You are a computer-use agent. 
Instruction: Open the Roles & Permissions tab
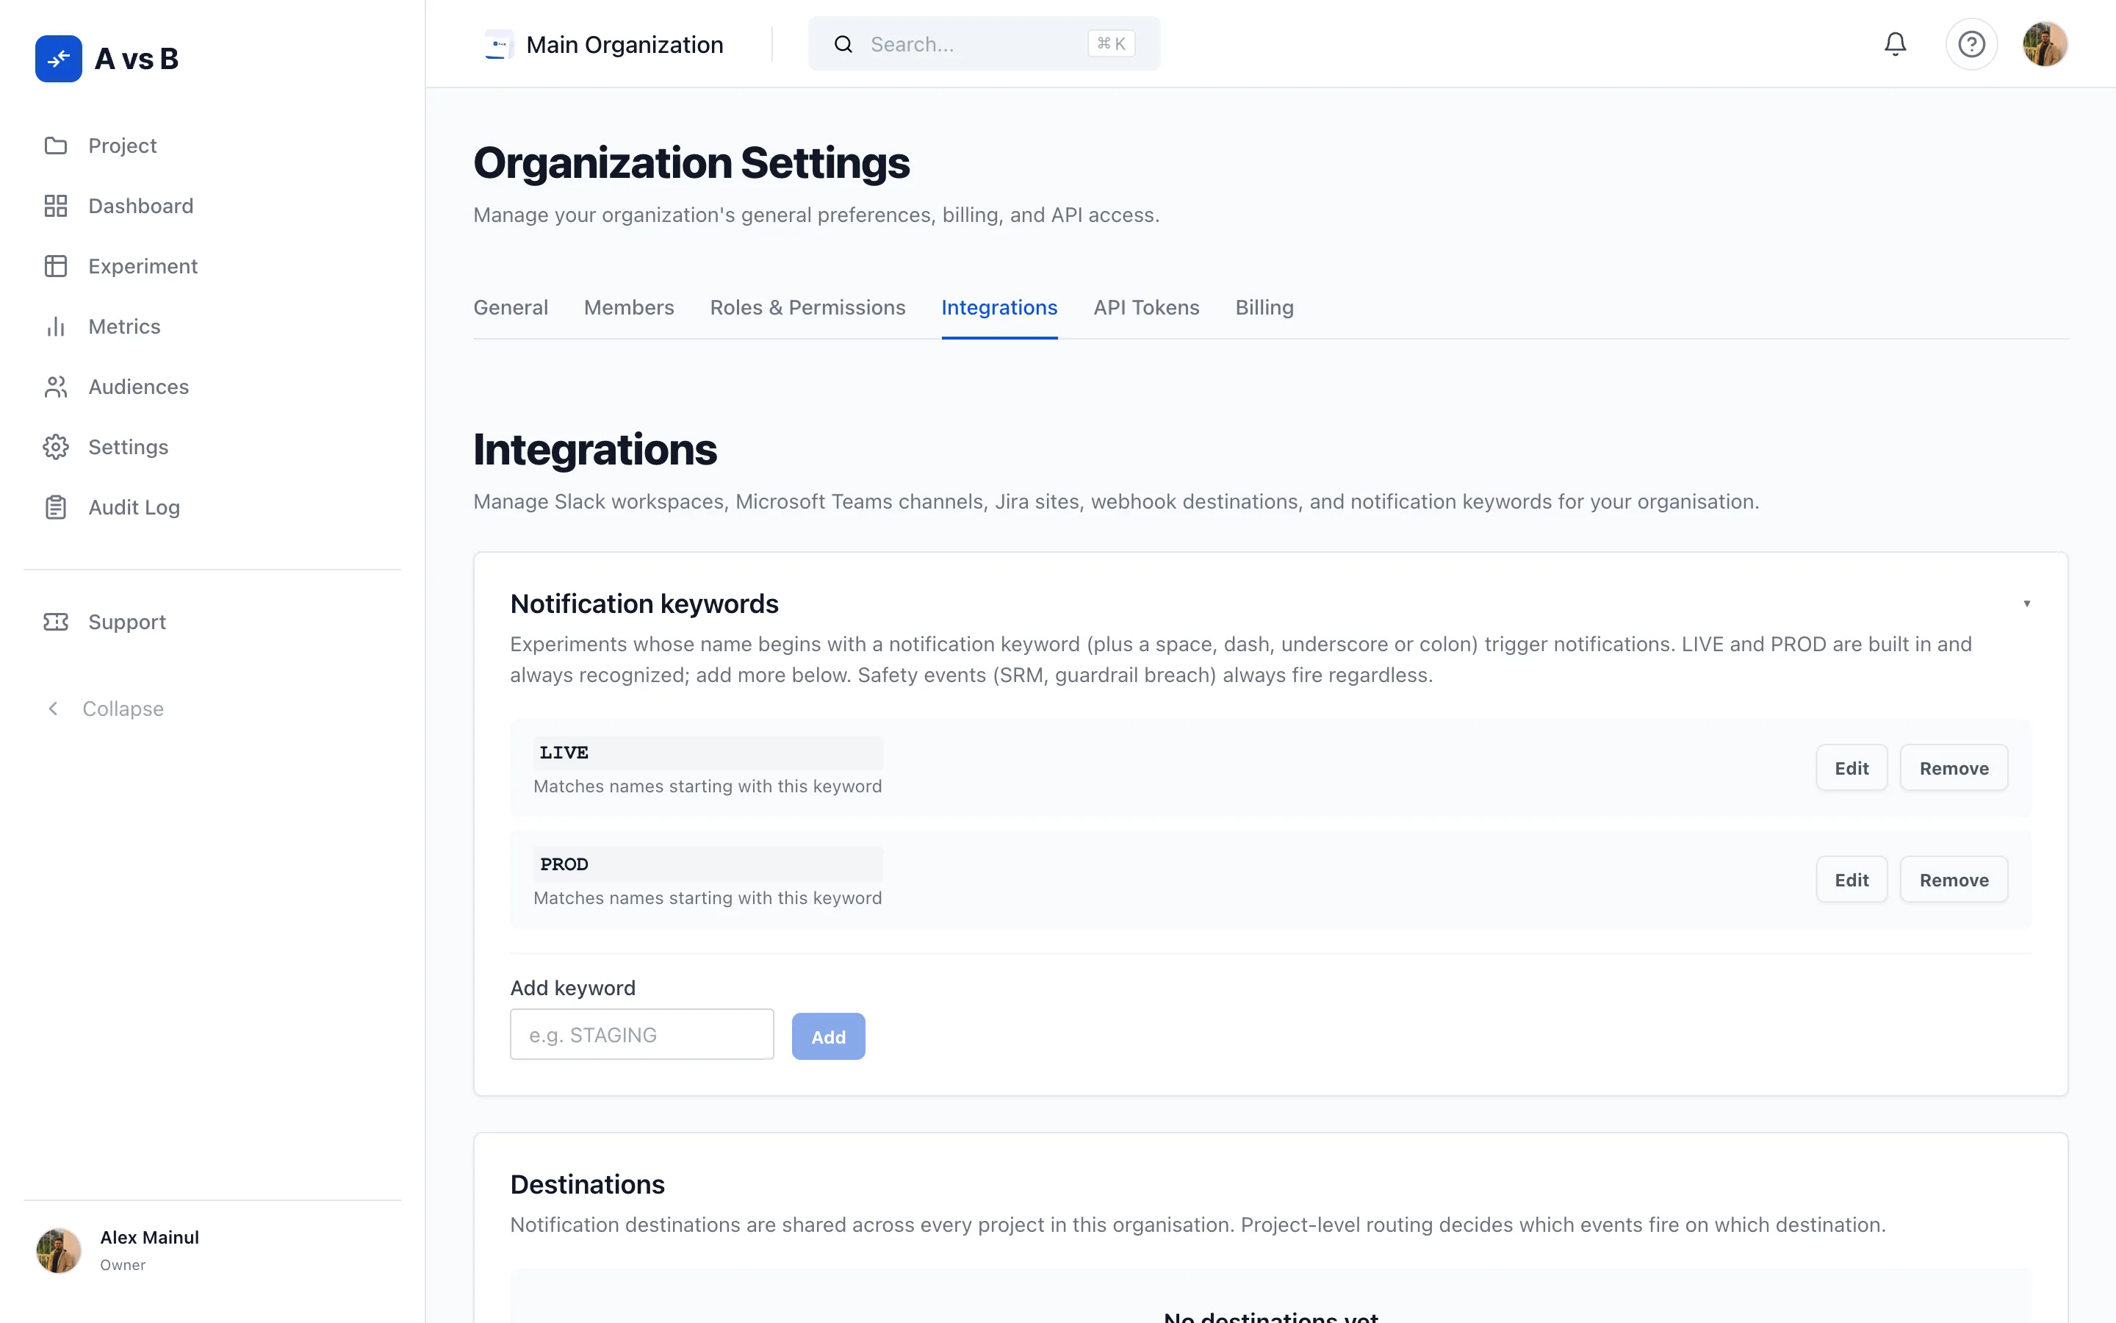coord(807,308)
